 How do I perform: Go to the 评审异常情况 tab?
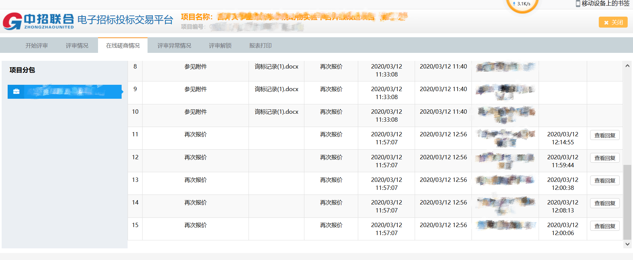coord(174,46)
